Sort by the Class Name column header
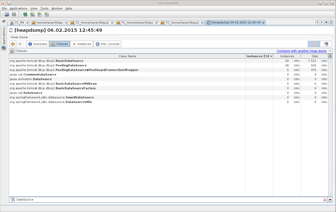The width and height of the screenshot is (336, 212). 127,56
